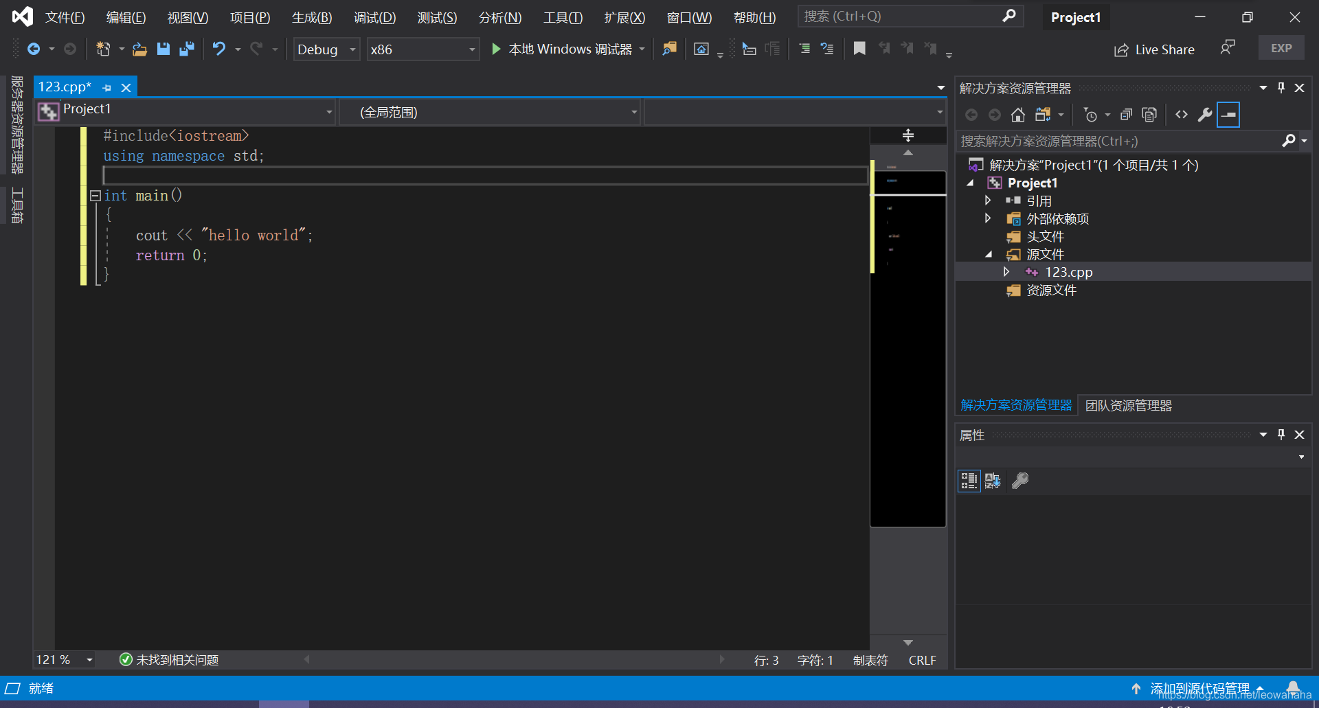This screenshot has width=1319, height=708.
Task: Open the 扩展(X) extensions menu
Action: click(x=624, y=18)
